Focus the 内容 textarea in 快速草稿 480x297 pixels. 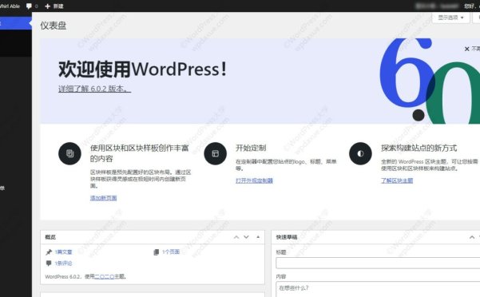(378, 289)
